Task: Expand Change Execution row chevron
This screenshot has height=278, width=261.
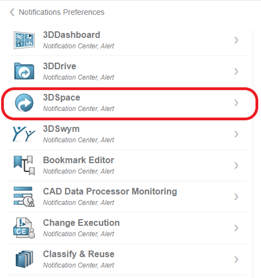Action: pyautogui.click(x=236, y=228)
